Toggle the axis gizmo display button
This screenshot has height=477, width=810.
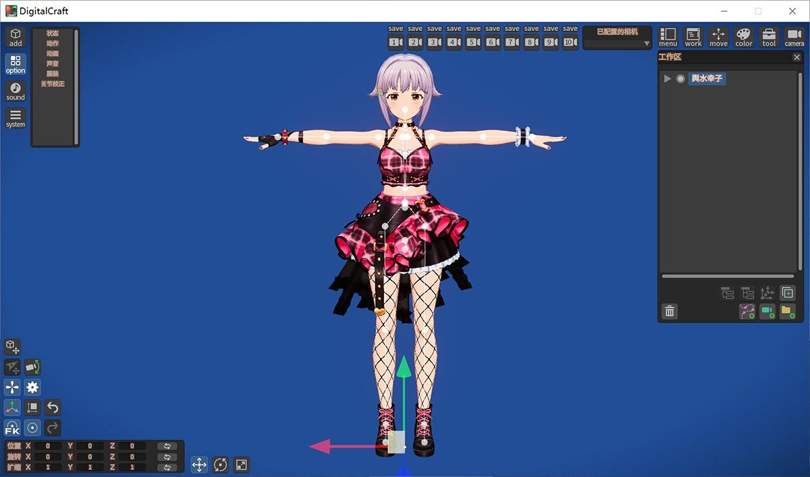tap(12, 408)
